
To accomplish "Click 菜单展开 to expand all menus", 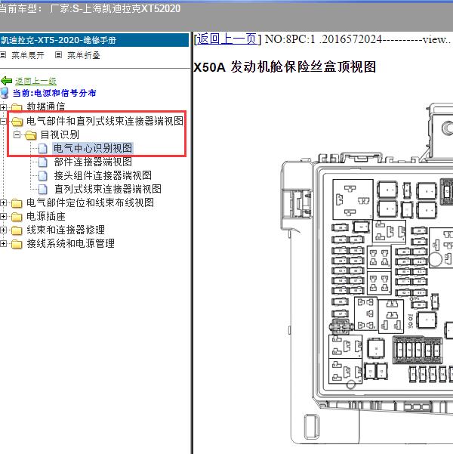I will pos(28,55).
